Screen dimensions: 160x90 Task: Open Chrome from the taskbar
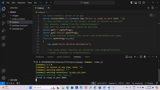point(95,87)
